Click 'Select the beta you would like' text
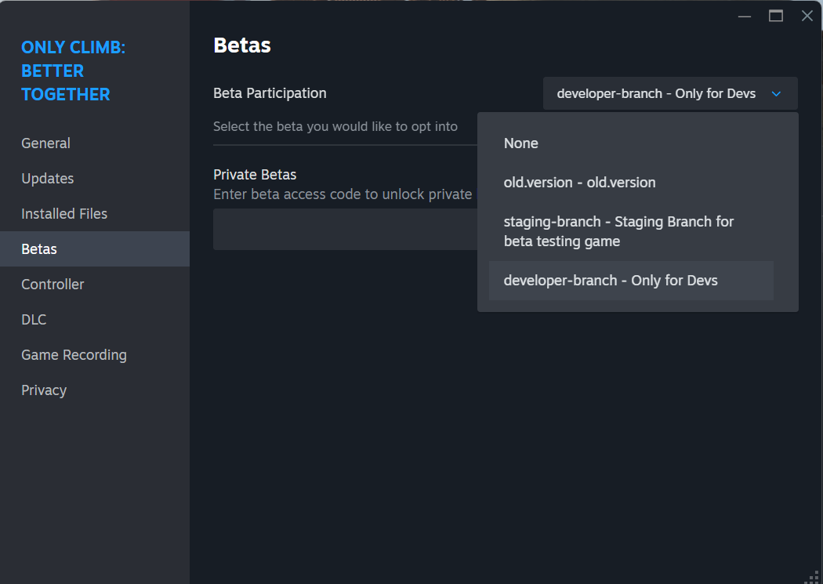 335,126
